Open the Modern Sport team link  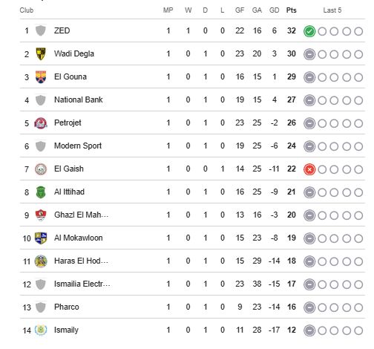[78, 146]
